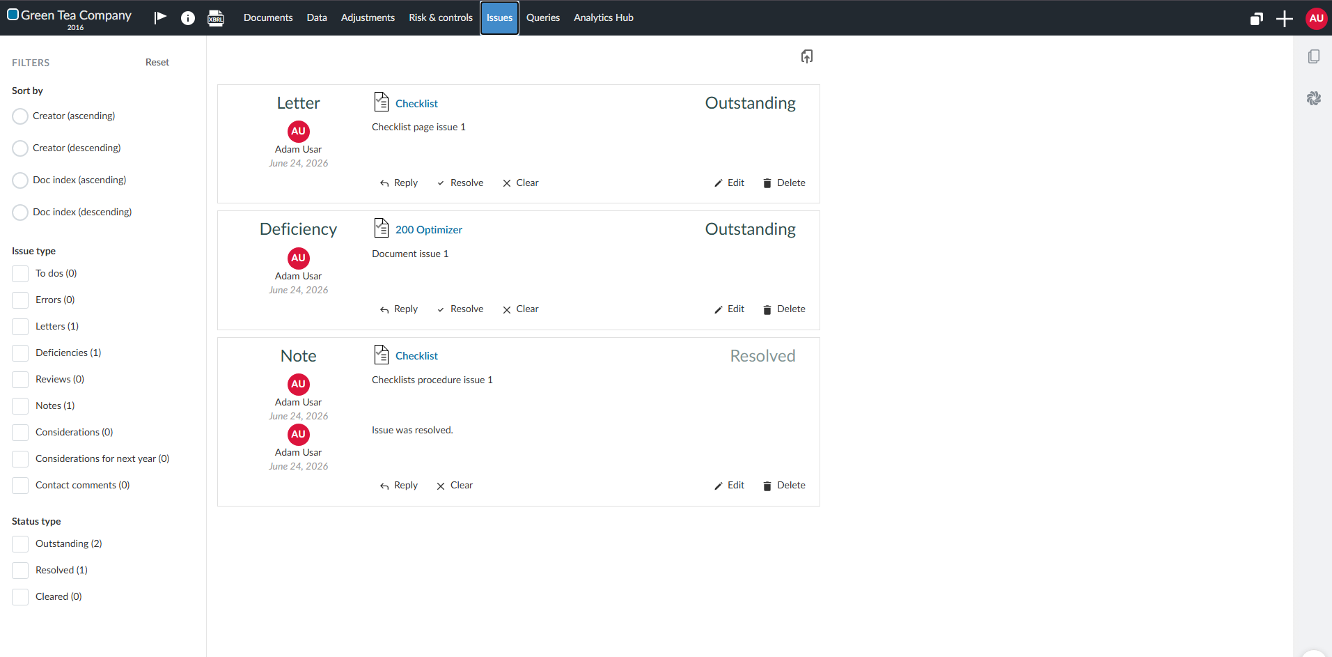Select Creator (ascending) sort option
This screenshot has width=1332, height=657.
point(20,116)
